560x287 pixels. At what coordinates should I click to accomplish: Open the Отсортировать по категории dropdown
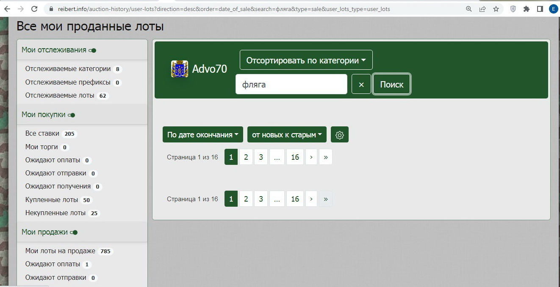[x=306, y=60]
